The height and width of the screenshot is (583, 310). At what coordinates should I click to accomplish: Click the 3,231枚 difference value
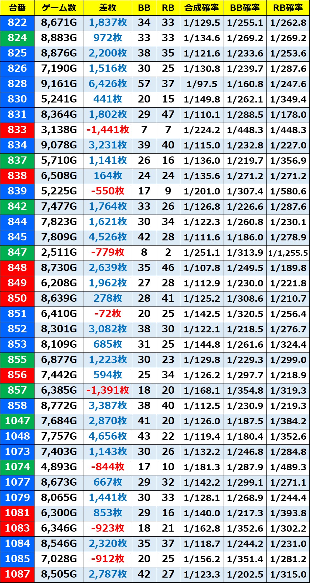108,146
